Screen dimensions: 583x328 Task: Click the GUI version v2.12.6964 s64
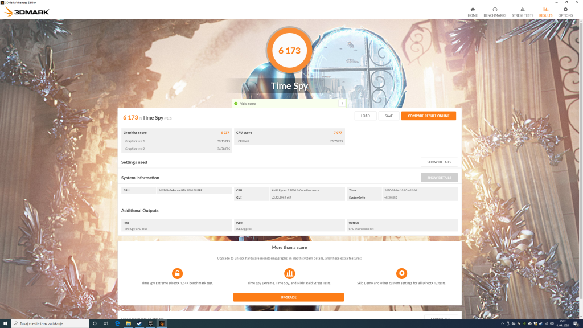point(281,198)
